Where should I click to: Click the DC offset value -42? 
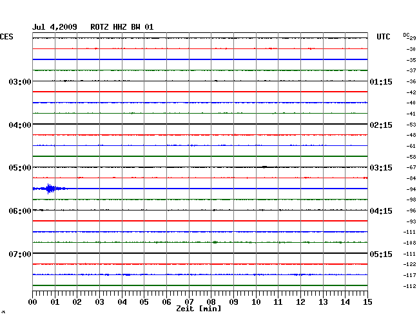click(411, 92)
